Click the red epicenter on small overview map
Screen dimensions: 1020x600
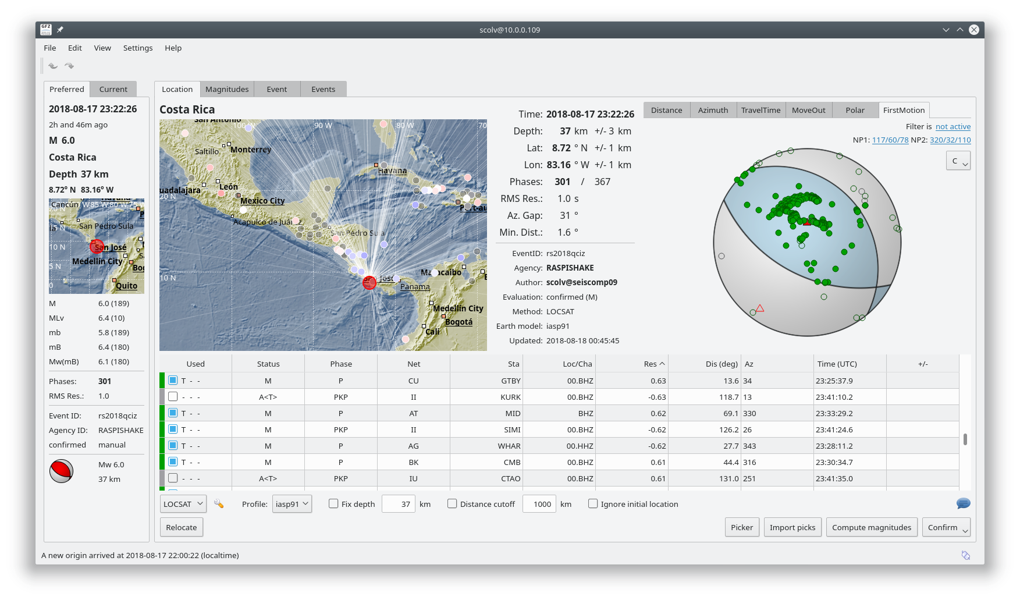97,247
